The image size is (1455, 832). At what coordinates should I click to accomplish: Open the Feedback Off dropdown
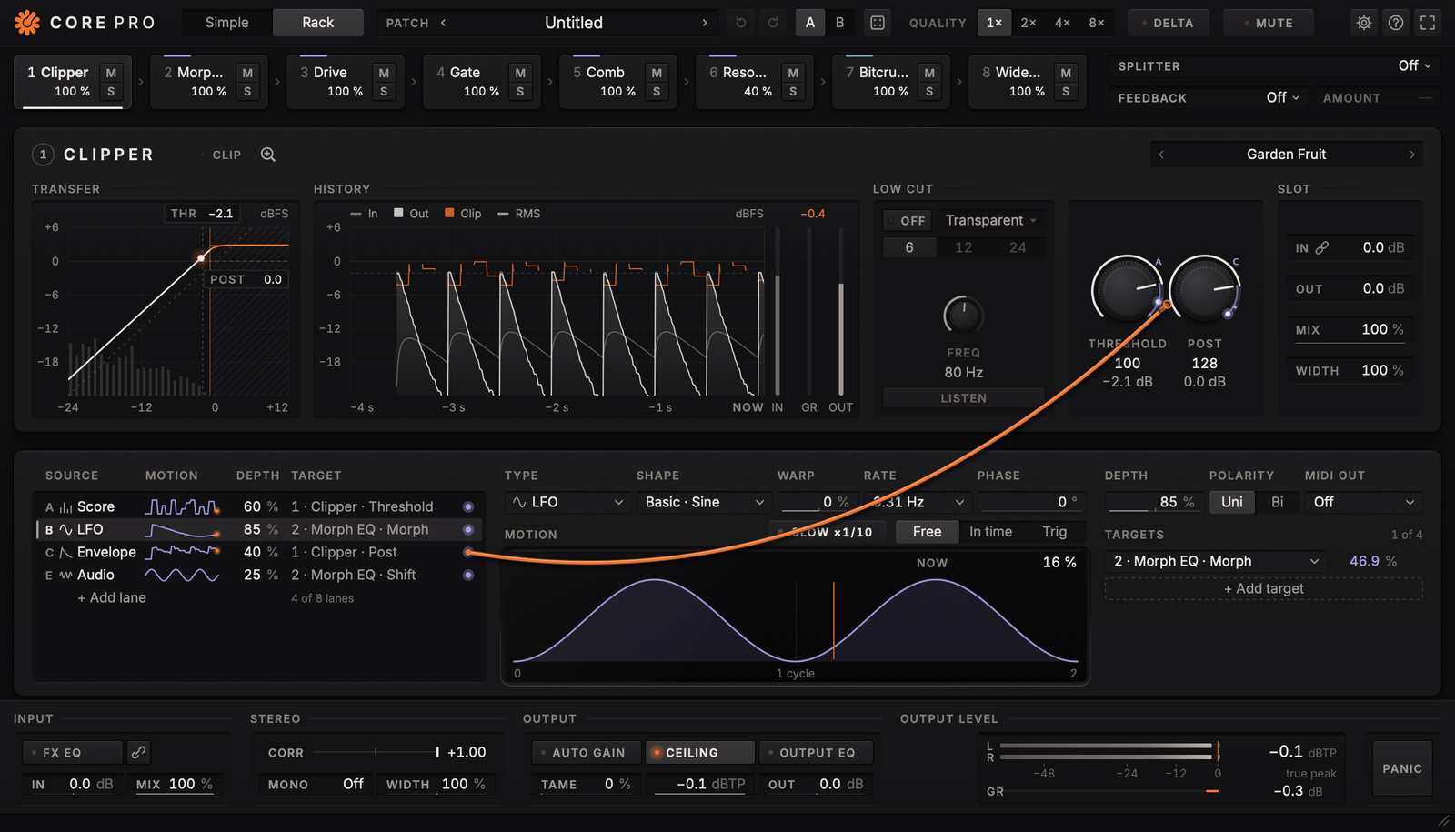pyautogui.click(x=1283, y=97)
